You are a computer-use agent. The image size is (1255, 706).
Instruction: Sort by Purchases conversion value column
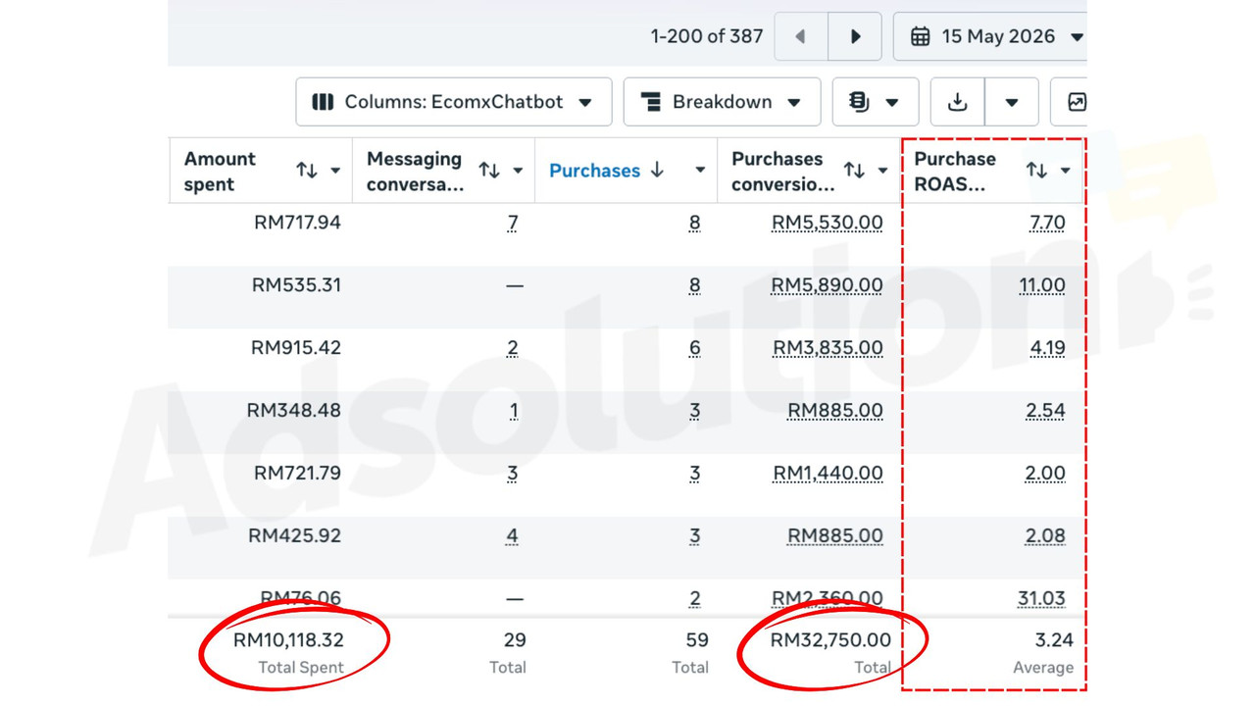[x=854, y=171]
